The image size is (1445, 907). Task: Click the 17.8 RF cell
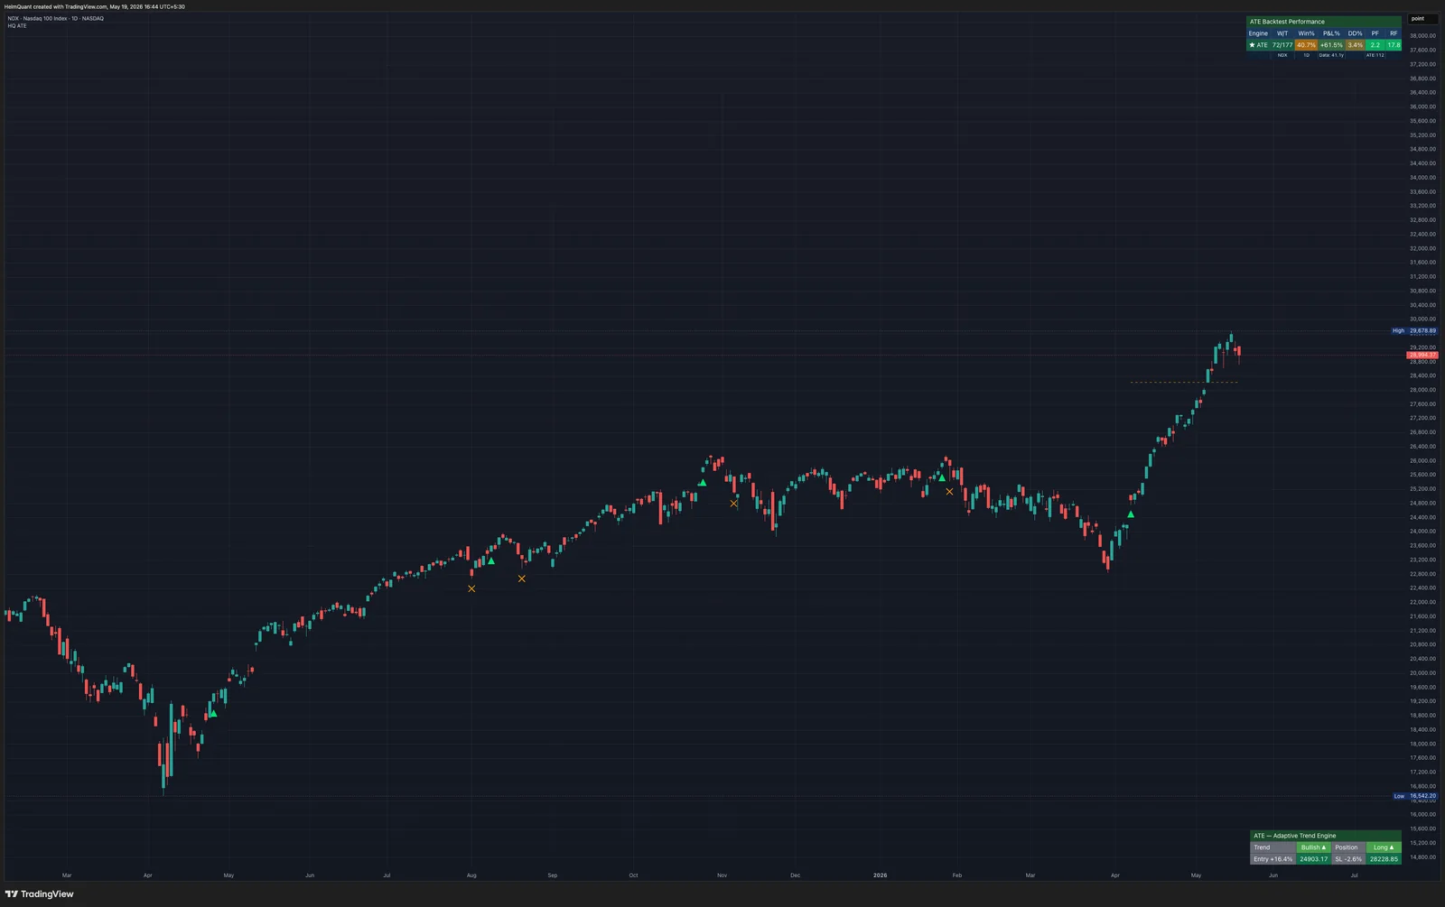click(1394, 45)
